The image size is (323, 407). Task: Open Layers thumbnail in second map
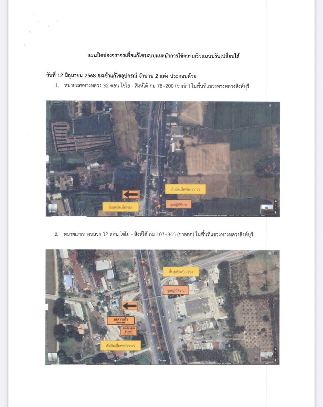[52, 357]
